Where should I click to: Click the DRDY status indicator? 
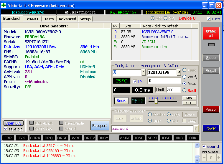[x=90, y=138]
